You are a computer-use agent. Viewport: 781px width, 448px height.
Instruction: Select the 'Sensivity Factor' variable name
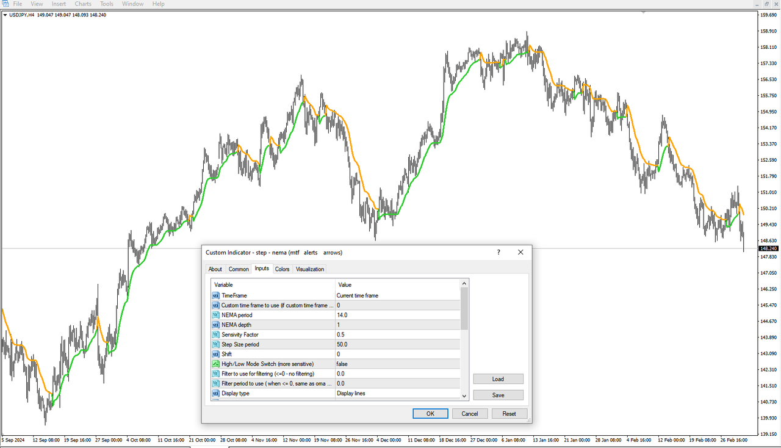(240, 334)
